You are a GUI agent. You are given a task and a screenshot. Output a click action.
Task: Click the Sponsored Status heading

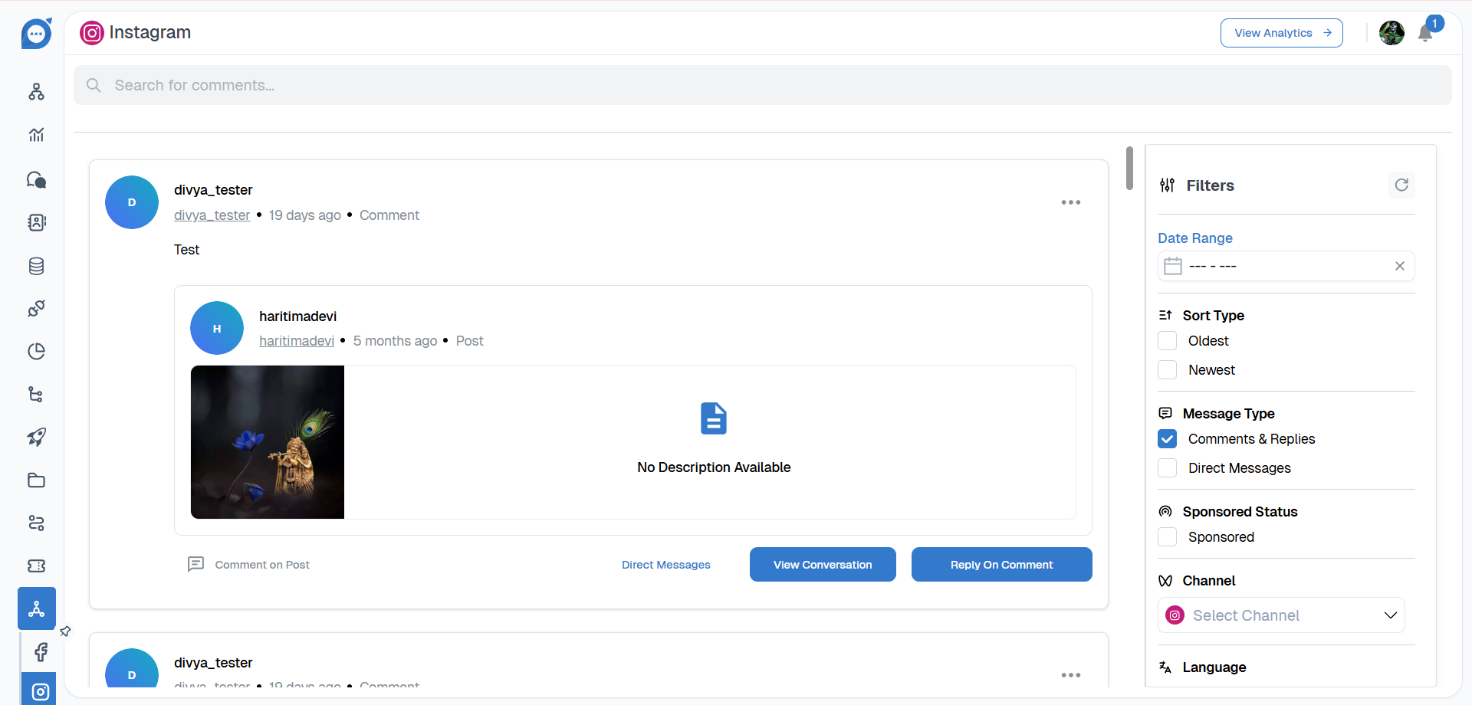[x=1240, y=512]
